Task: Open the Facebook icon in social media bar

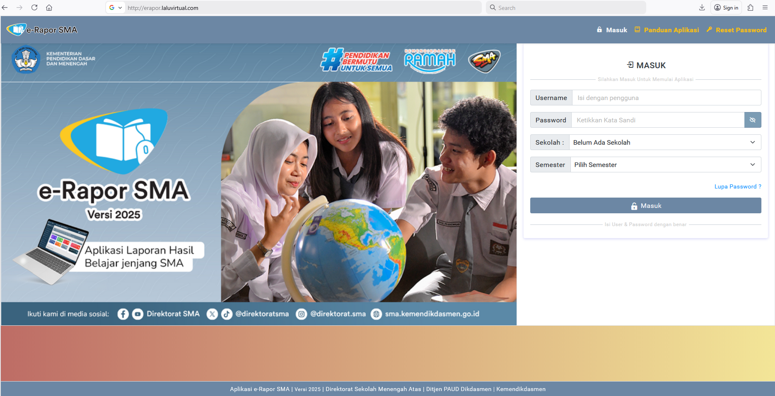Action: (x=123, y=314)
